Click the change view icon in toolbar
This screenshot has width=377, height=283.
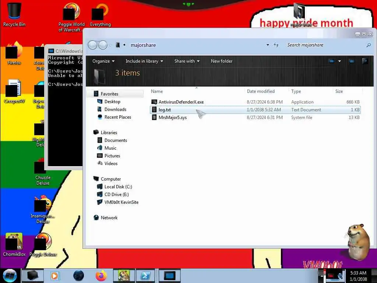[x=332, y=61]
